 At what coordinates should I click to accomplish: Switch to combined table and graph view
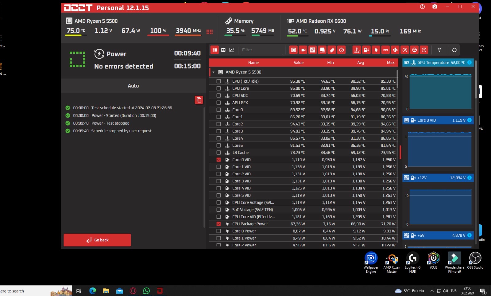coord(215,50)
